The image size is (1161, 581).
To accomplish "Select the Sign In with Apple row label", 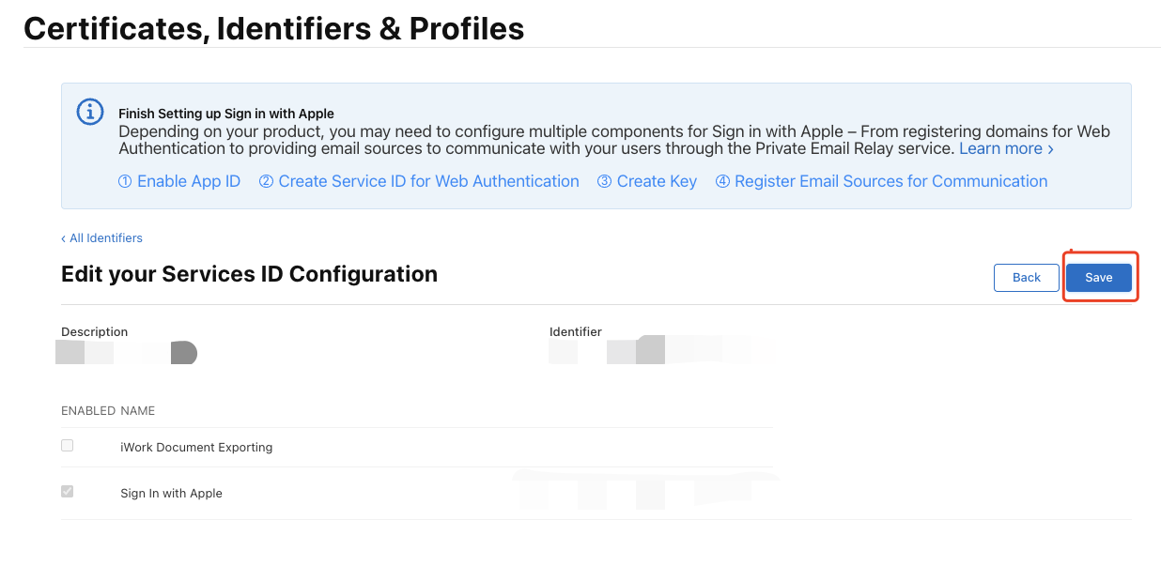I will [x=171, y=494].
